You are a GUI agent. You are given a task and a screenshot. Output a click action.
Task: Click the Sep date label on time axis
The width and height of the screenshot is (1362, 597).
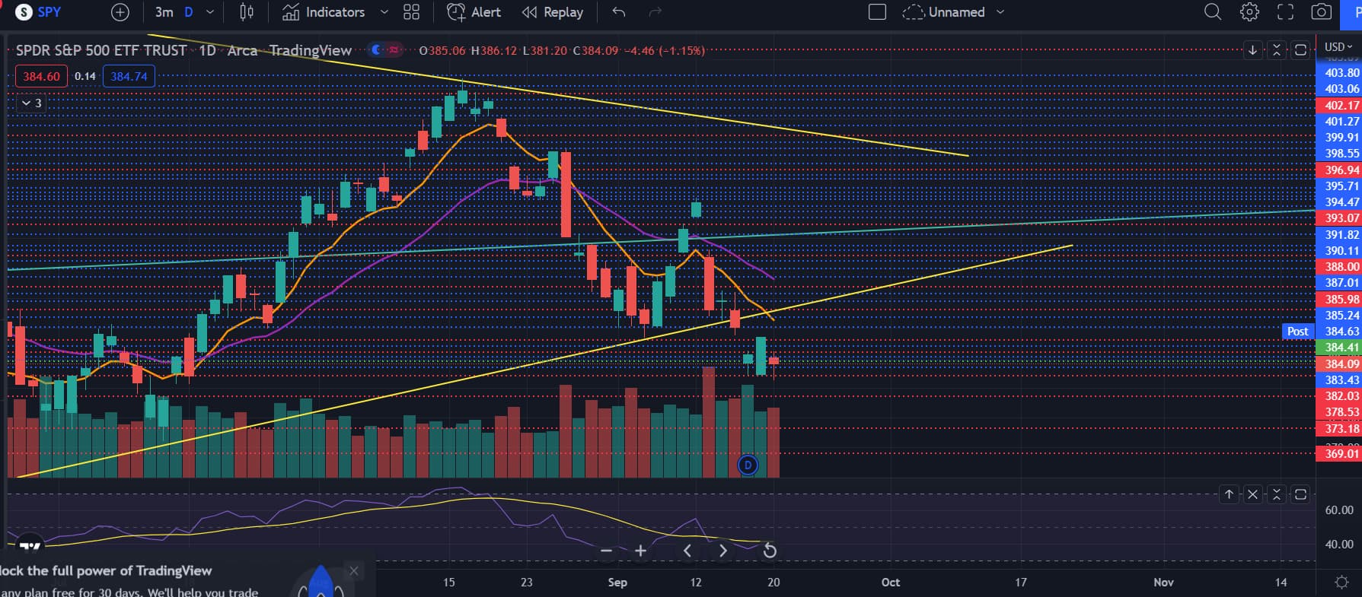point(617,583)
